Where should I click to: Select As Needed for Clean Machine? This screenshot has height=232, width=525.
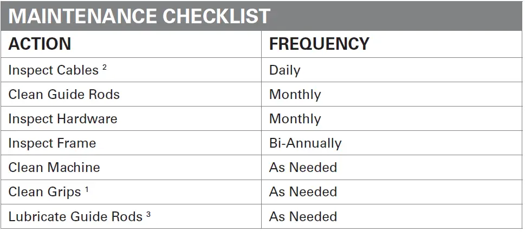303,168
